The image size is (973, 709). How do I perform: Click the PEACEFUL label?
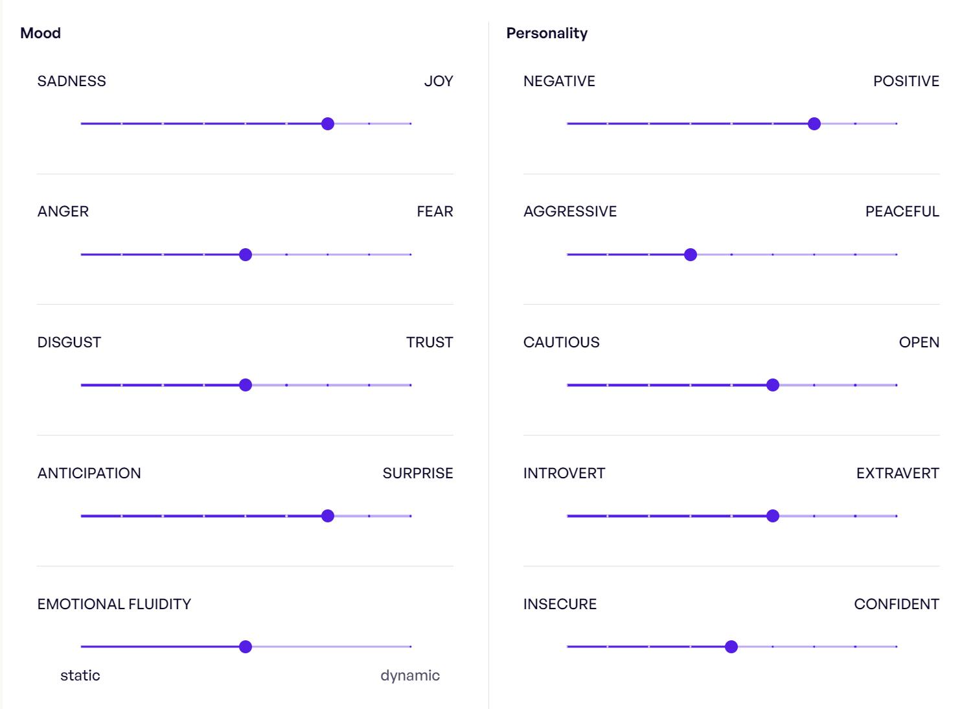click(902, 211)
